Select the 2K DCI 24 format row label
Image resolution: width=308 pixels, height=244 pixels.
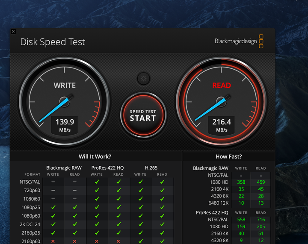(30, 224)
